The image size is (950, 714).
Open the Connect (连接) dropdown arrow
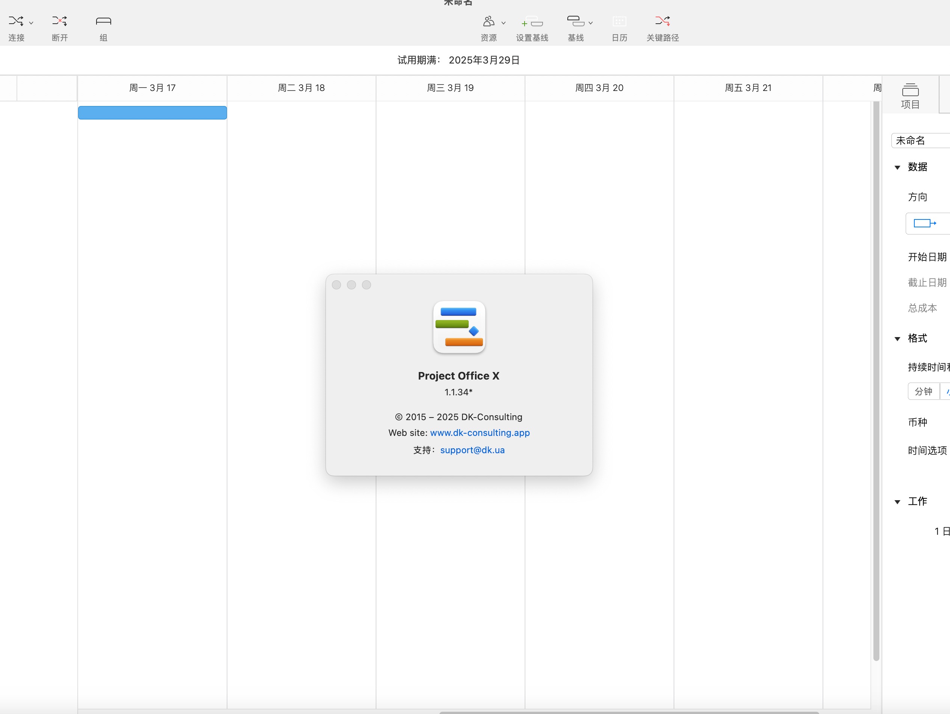click(x=31, y=23)
